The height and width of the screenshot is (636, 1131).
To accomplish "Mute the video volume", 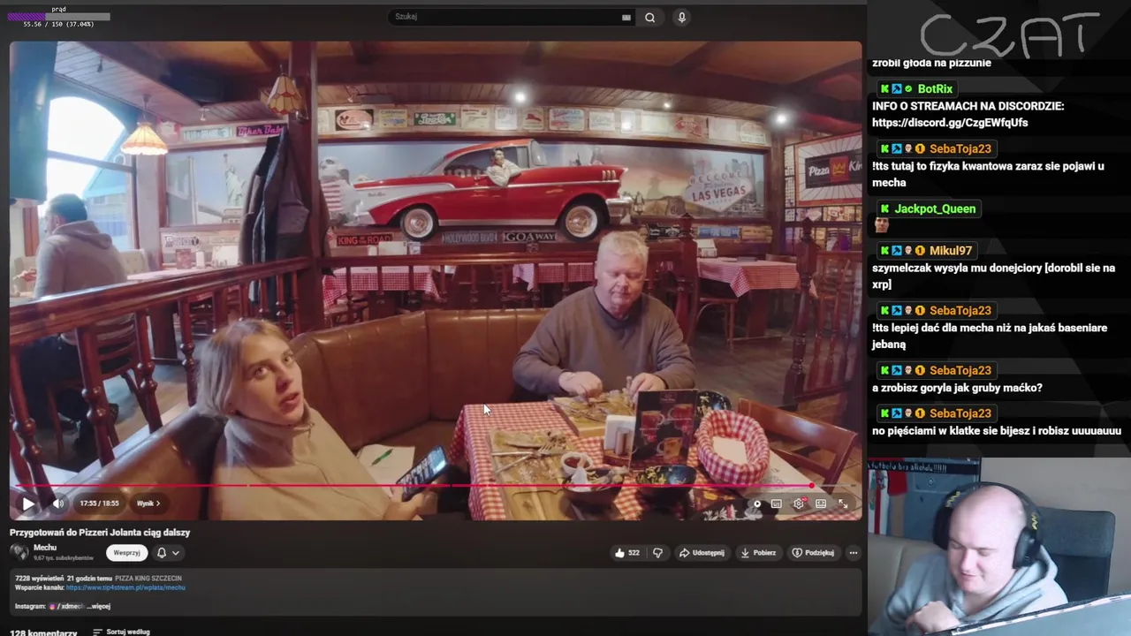I will click(x=58, y=503).
